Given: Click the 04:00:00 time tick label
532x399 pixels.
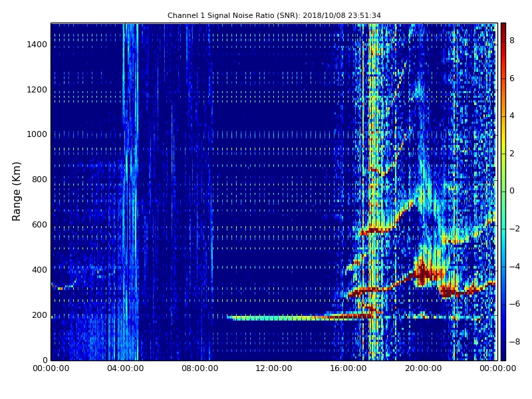Looking at the screenshot, I should point(126,368).
